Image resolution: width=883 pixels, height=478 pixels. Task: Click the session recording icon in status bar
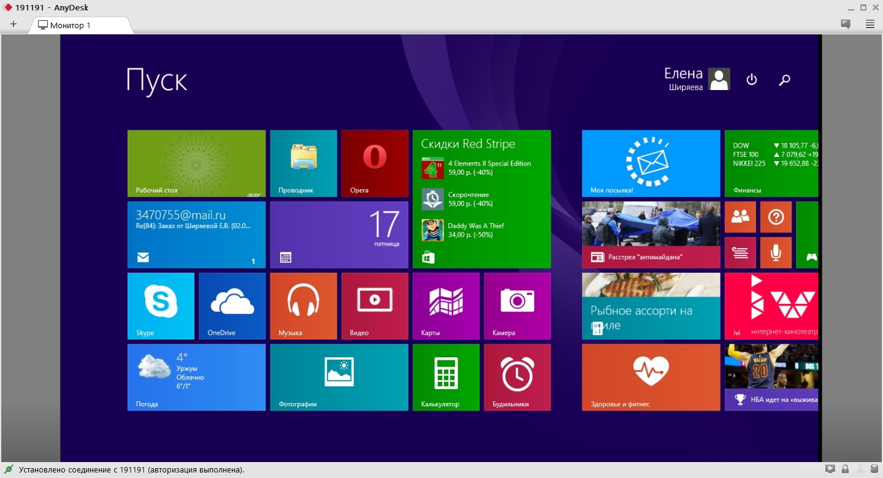830,469
